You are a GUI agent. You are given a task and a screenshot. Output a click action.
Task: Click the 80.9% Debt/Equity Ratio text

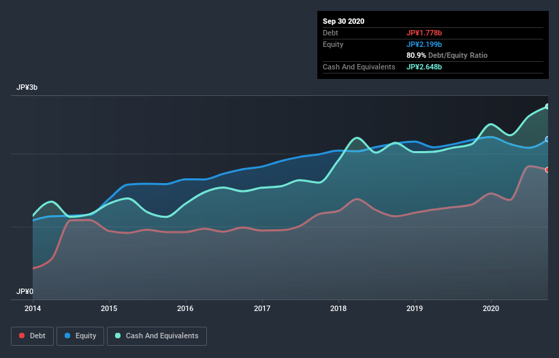(447, 55)
